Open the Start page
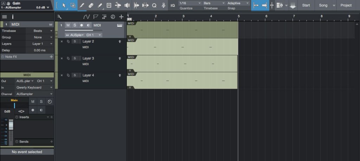 tap(306, 5)
